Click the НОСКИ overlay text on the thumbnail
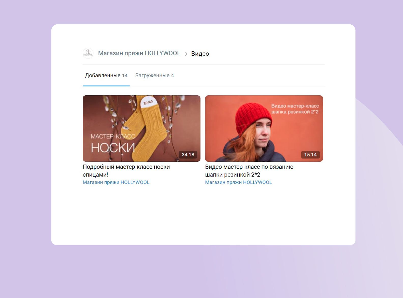Screen dimensions: 403x298 [x=113, y=147]
